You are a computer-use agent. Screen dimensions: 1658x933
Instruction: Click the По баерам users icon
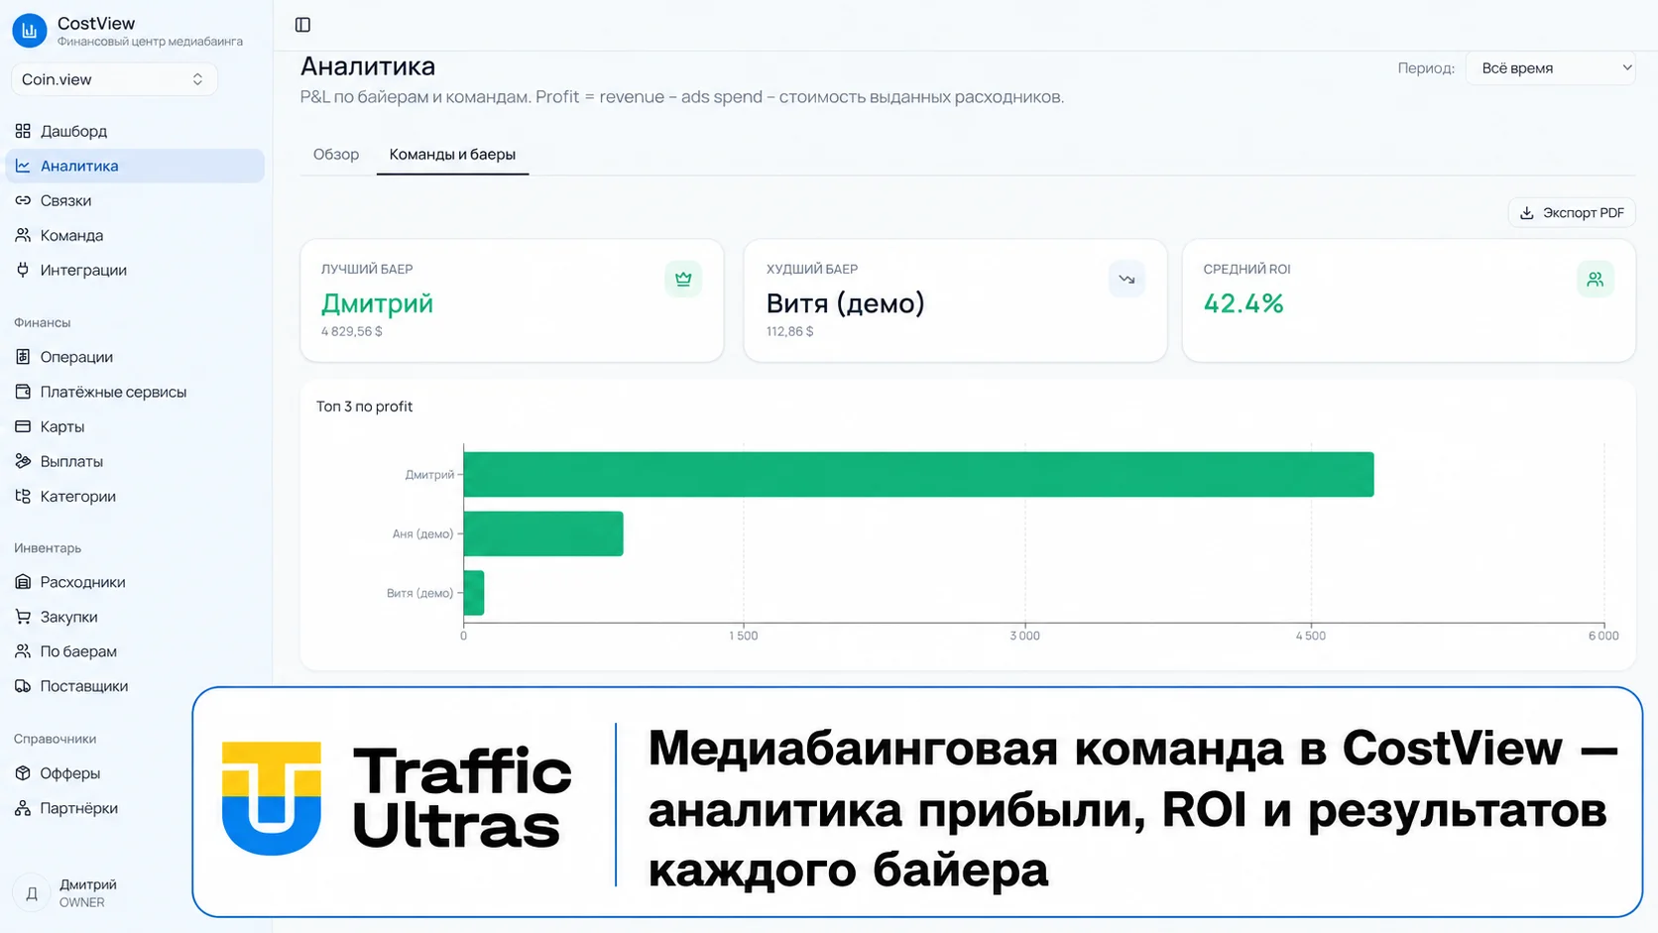[23, 651]
